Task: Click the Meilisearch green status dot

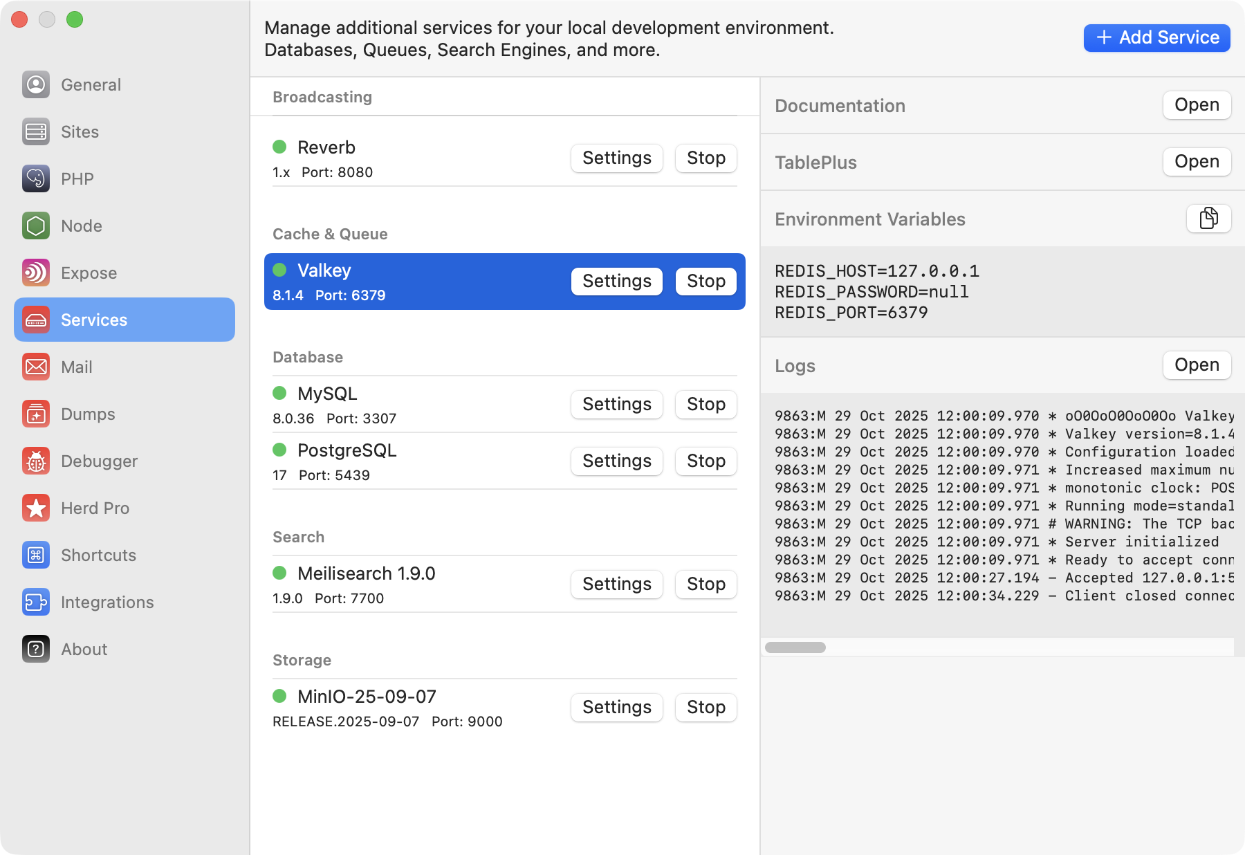Action: pyautogui.click(x=279, y=573)
